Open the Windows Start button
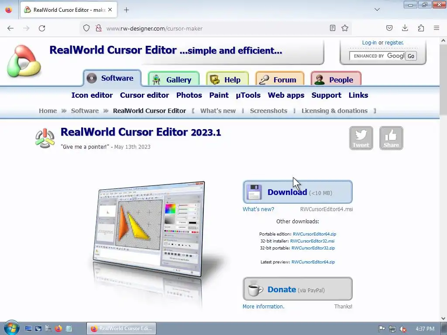 [x=11, y=328]
